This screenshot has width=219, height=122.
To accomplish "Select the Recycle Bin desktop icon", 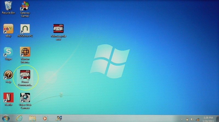I will click(8, 6).
